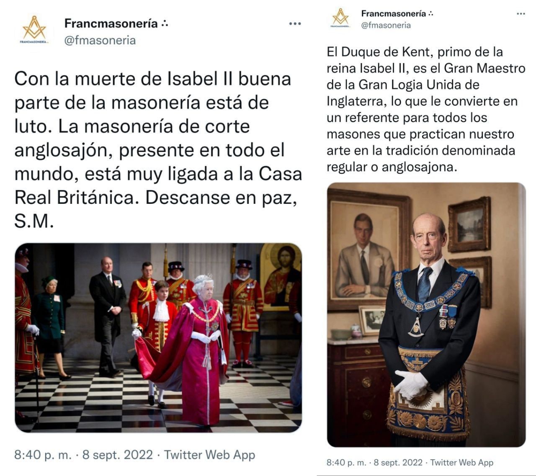536x476 pixels.
Task: Click the Francmasonería avatar in right tweet
Action: point(340,18)
